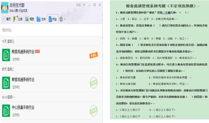Click the file icon of yesterday's 粮食流通条例作业

[x=6, y=83]
